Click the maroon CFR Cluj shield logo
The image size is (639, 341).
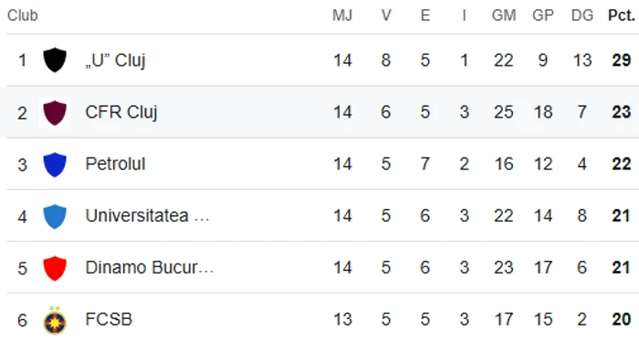(55, 112)
